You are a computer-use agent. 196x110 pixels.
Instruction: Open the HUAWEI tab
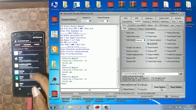[155, 22]
